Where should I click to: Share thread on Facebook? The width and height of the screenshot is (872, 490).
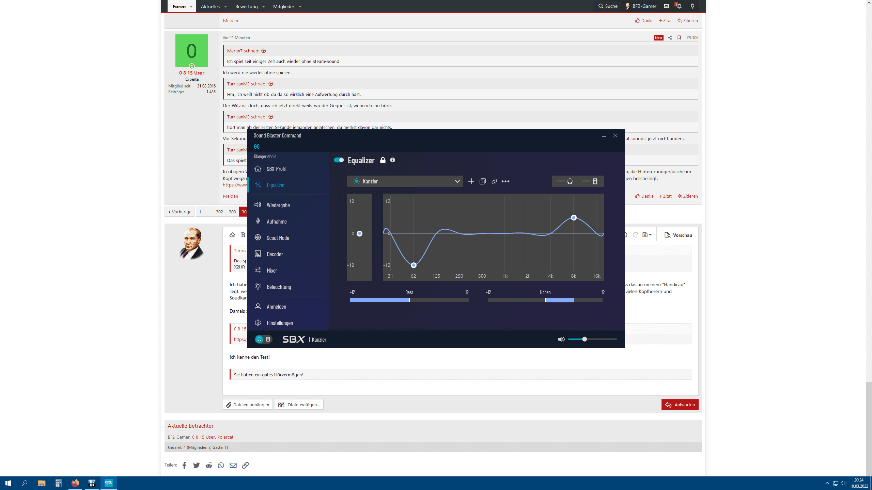coord(184,465)
